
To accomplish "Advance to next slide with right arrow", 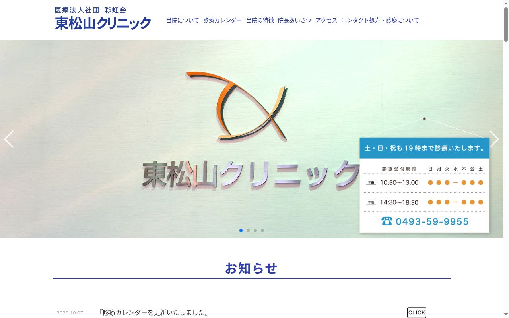I will pos(494,139).
